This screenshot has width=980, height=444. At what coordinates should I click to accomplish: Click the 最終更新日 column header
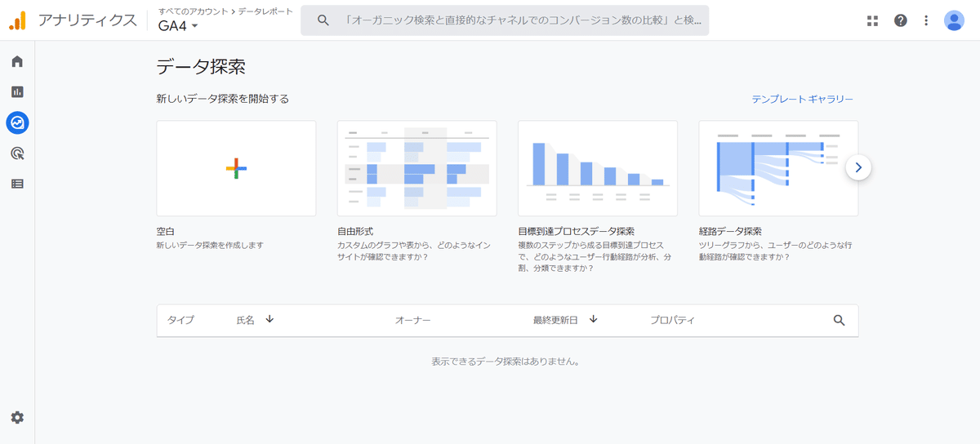[555, 320]
